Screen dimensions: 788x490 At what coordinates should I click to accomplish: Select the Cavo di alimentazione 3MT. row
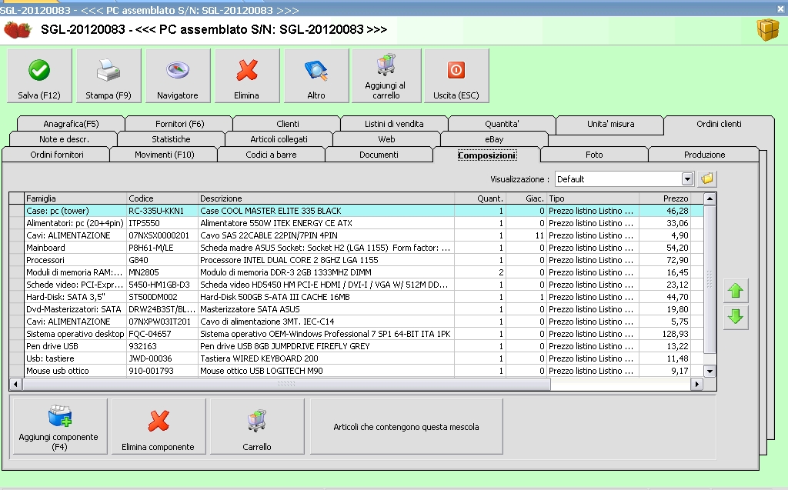(x=357, y=322)
